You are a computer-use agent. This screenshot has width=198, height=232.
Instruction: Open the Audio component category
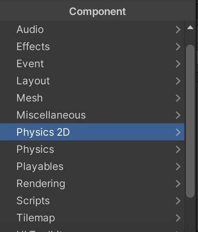click(x=92, y=29)
